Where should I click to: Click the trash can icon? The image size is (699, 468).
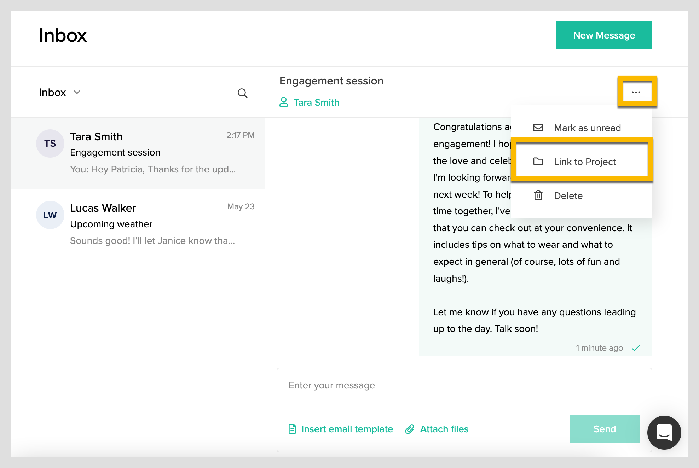click(538, 195)
